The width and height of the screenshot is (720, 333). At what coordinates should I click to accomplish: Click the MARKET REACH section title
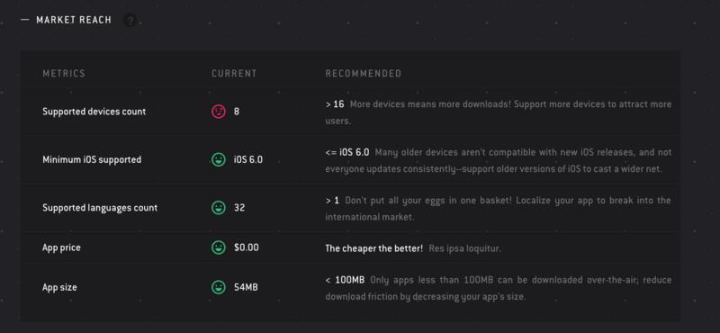74,20
